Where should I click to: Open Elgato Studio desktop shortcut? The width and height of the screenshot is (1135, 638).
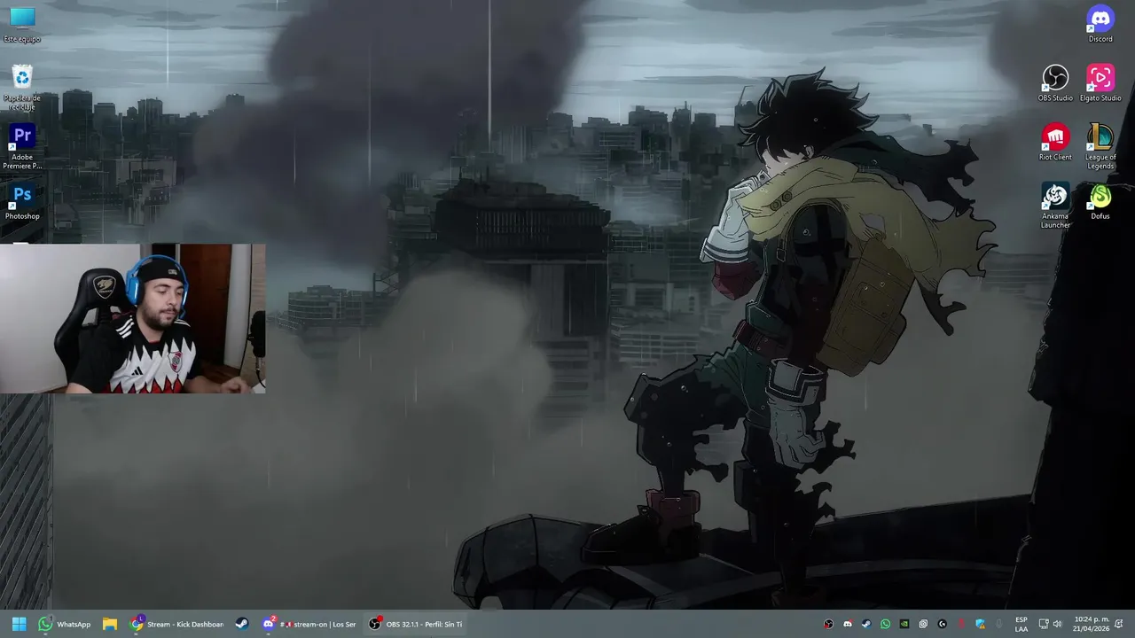tap(1100, 83)
